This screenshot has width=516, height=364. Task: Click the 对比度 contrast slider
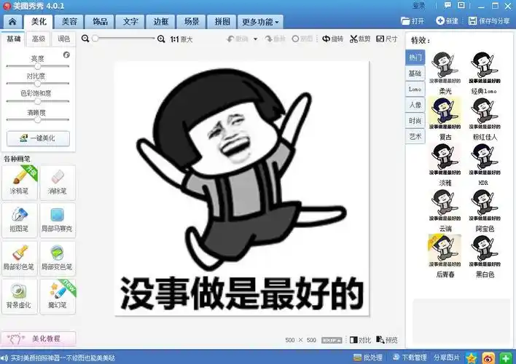click(37, 84)
